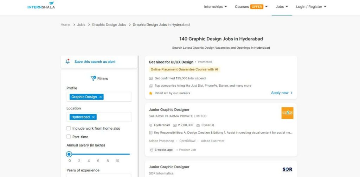The image size is (360, 177).
Task: Click briefcase icon beside 0 year(s)
Action: click(x=198, y=125)
